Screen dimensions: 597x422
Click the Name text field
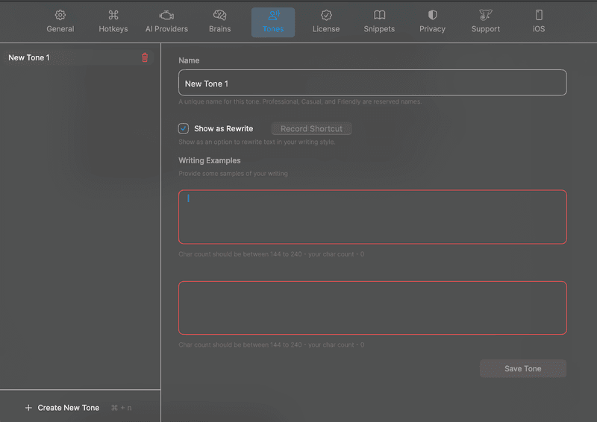click(x=372, y=84)
